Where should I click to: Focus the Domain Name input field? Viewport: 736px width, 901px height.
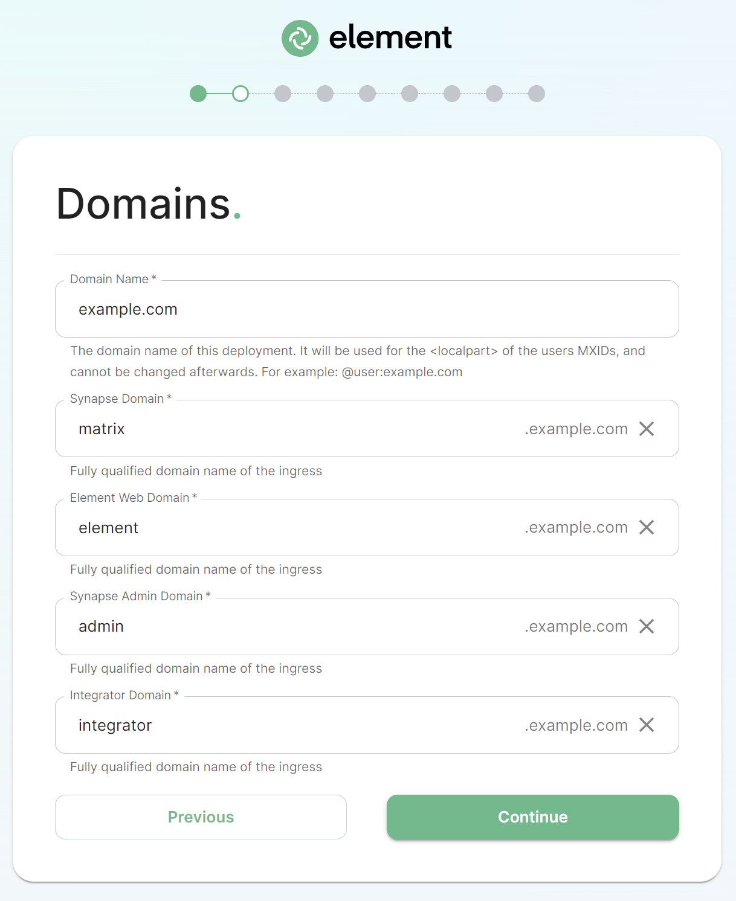(x=367, y=309)
